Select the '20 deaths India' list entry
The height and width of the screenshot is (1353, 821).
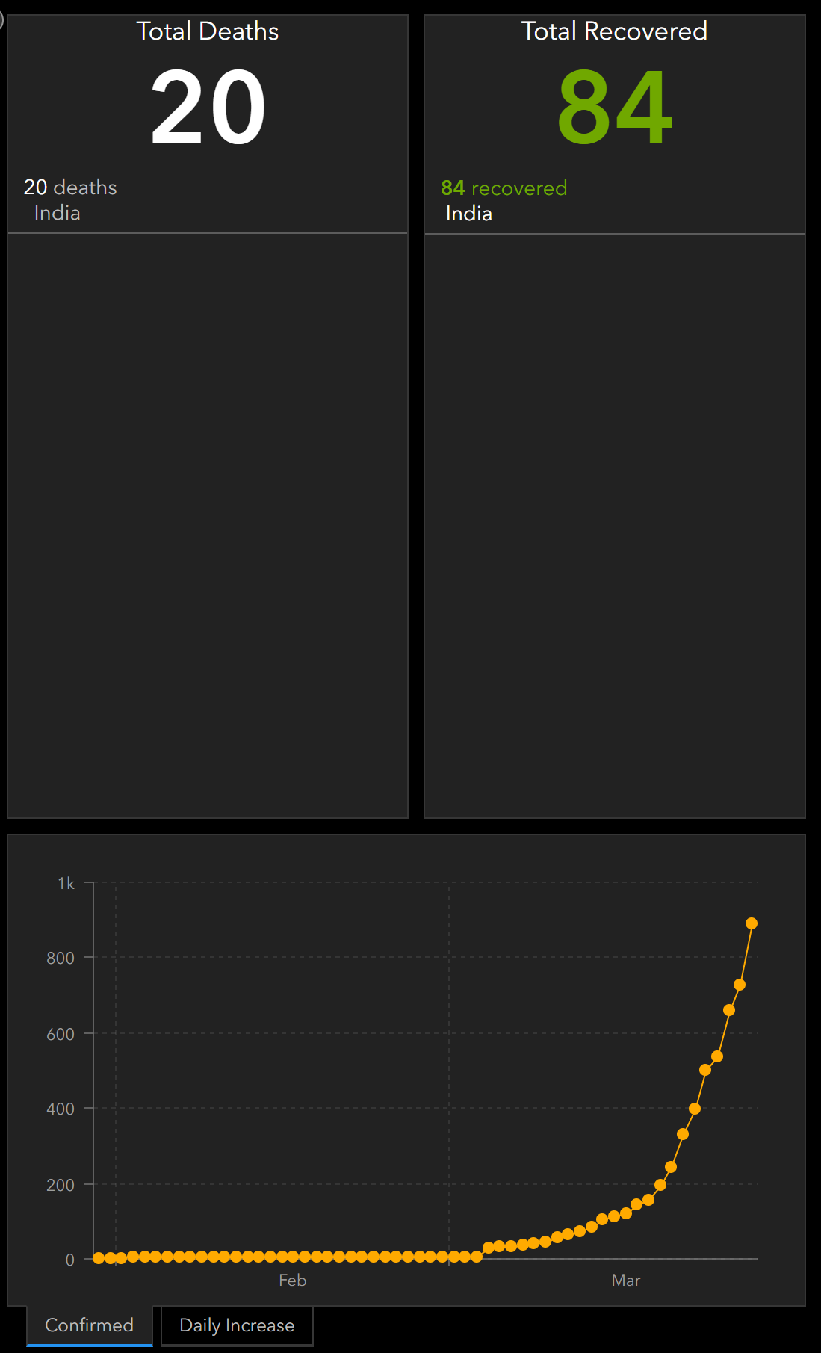(x=70, y=199)
